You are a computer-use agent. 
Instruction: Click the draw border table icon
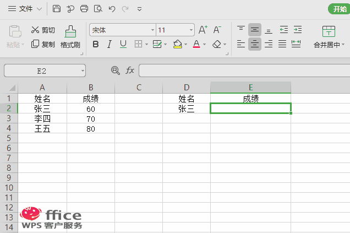157,44
